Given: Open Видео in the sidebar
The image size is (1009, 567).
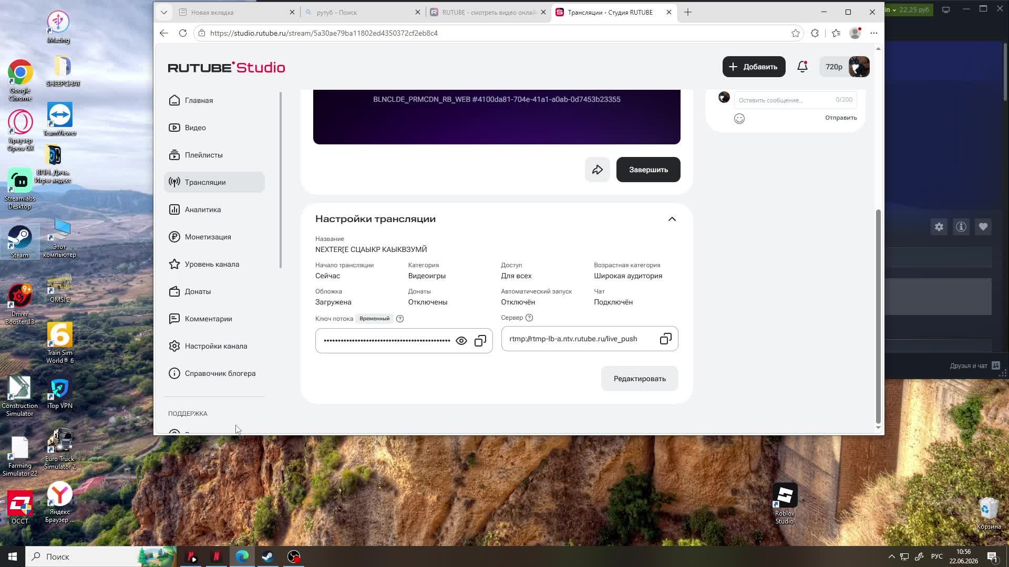Looking at the screenshot, I should 214,128.
